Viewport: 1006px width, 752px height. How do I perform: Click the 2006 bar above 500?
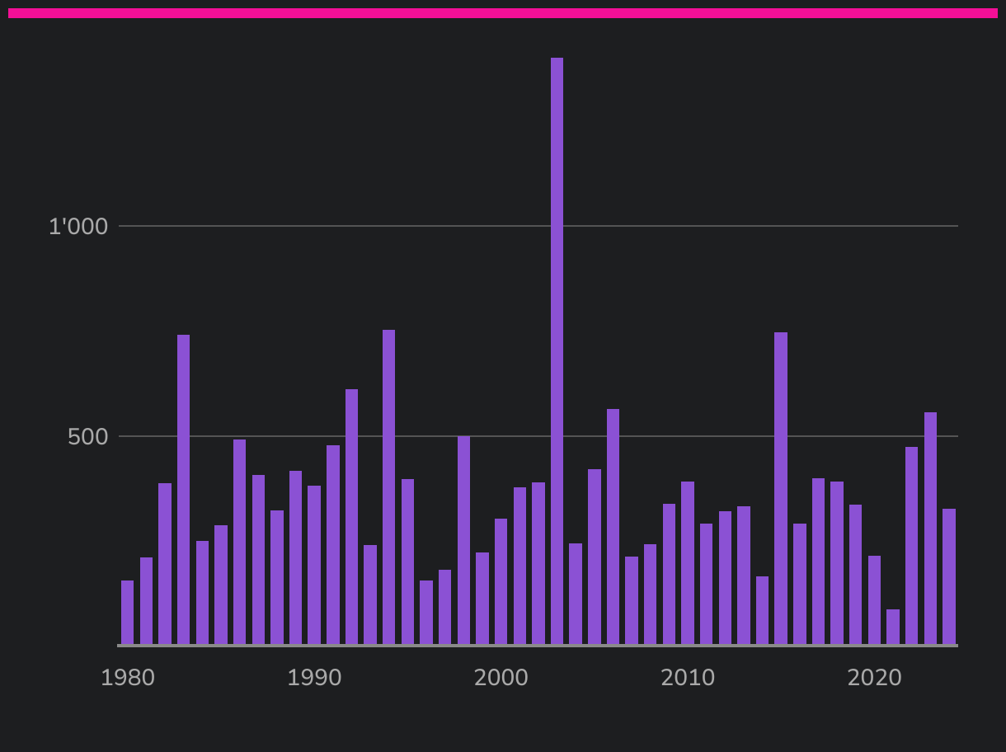[x=613, y=526]
